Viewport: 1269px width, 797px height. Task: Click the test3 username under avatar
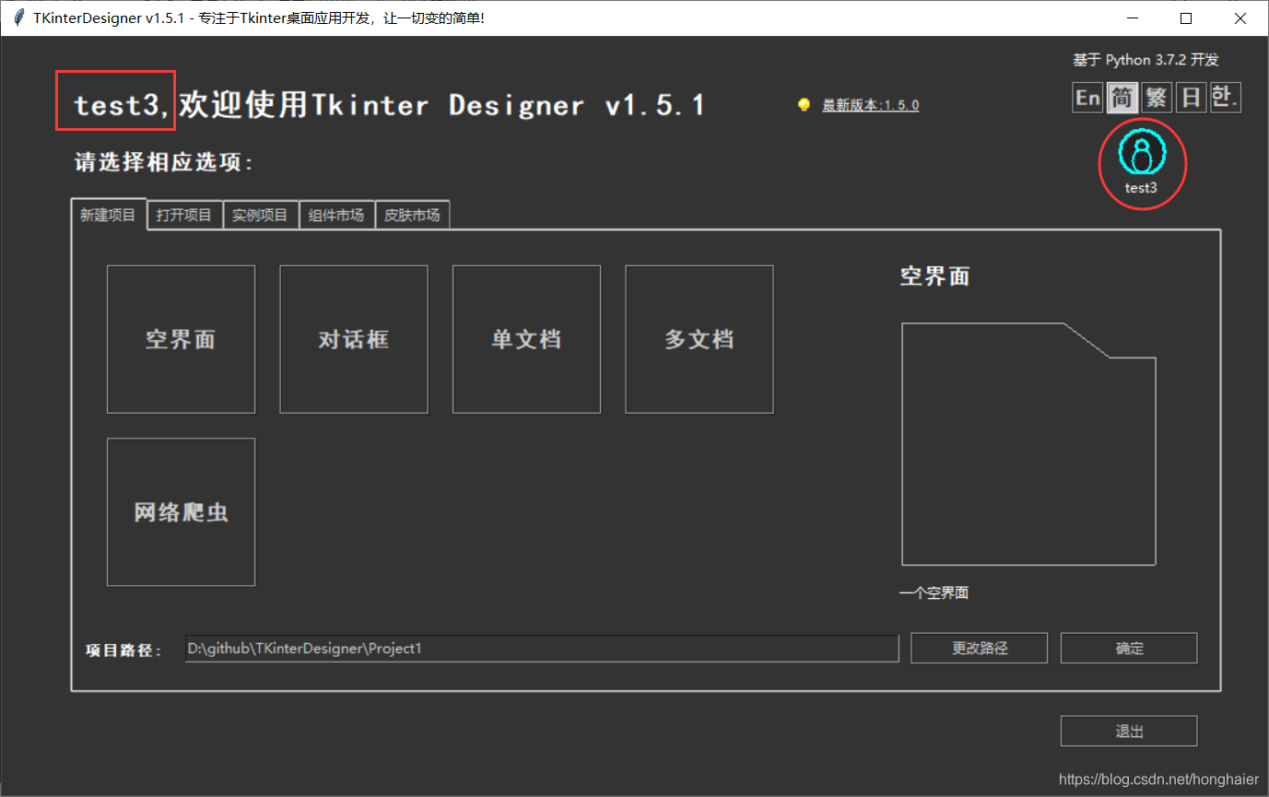point(1140,188)
